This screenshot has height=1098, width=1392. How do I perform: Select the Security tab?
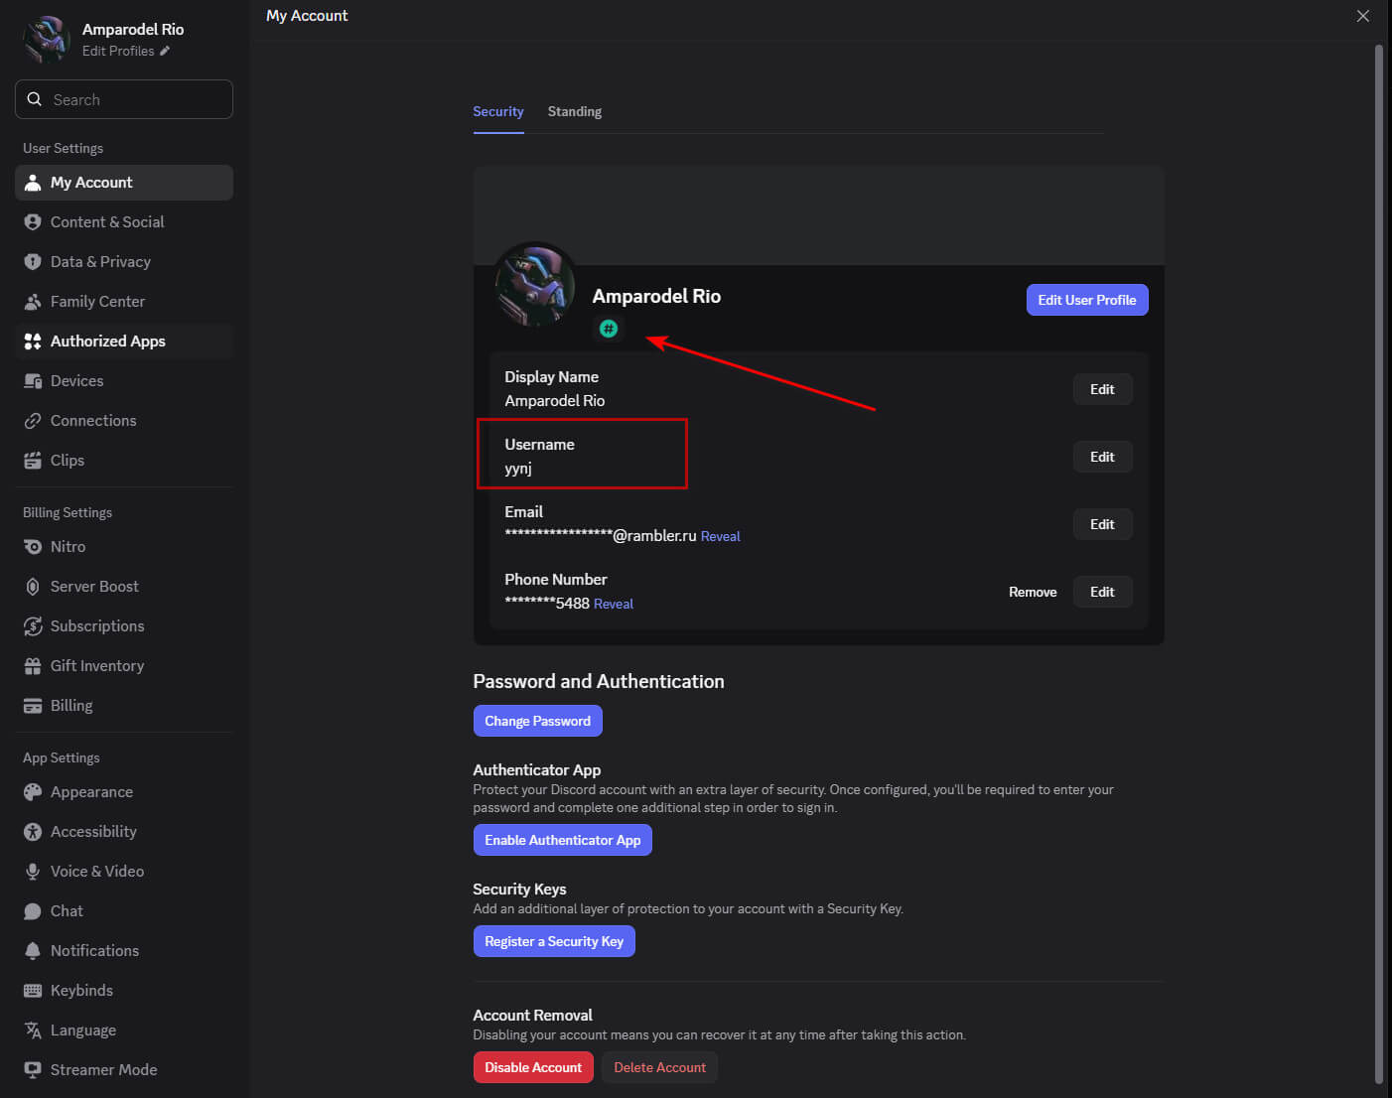497,112
